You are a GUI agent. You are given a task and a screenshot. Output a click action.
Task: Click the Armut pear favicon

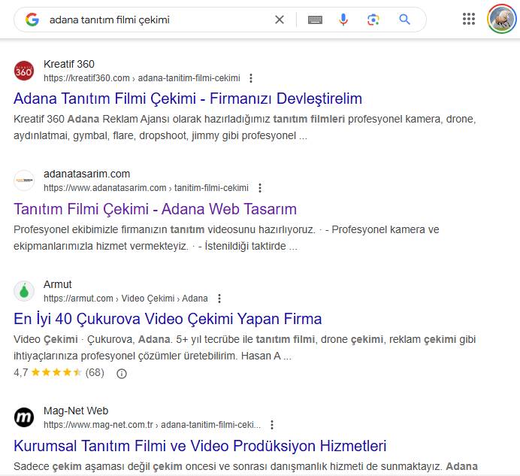coord(24,291)
